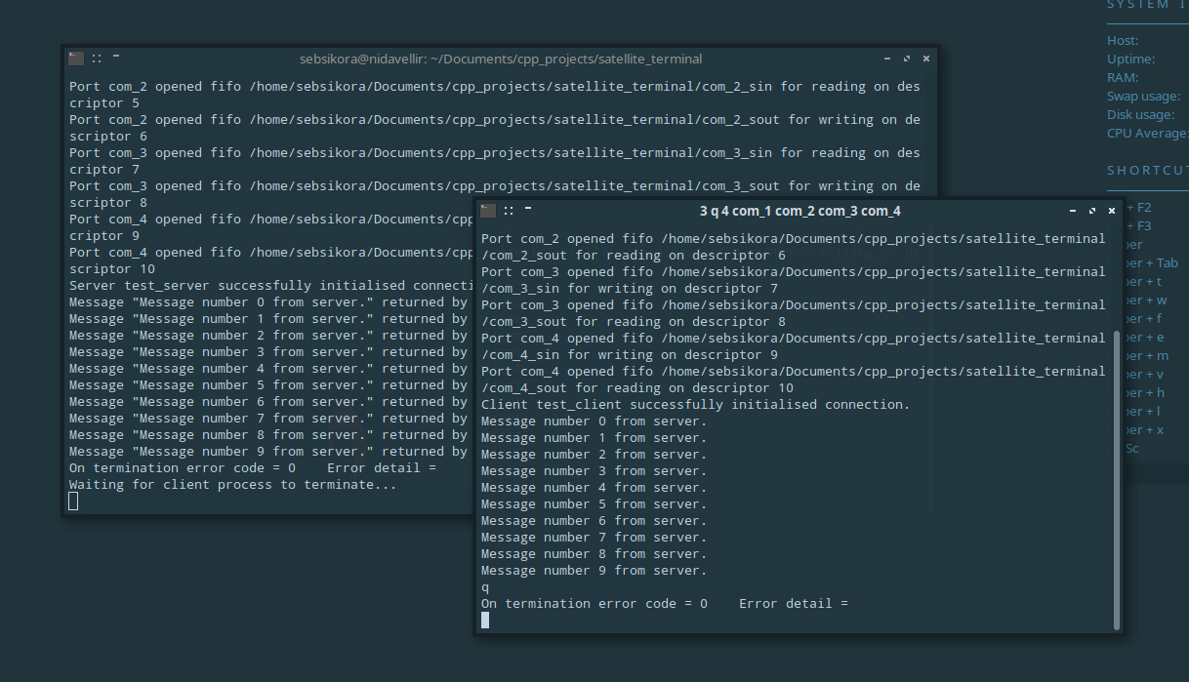Click 'Message number 0 from server.' in client window
Image resolution: width=1189 pixels, height=682 pixels.
click(x=594, y=421)
